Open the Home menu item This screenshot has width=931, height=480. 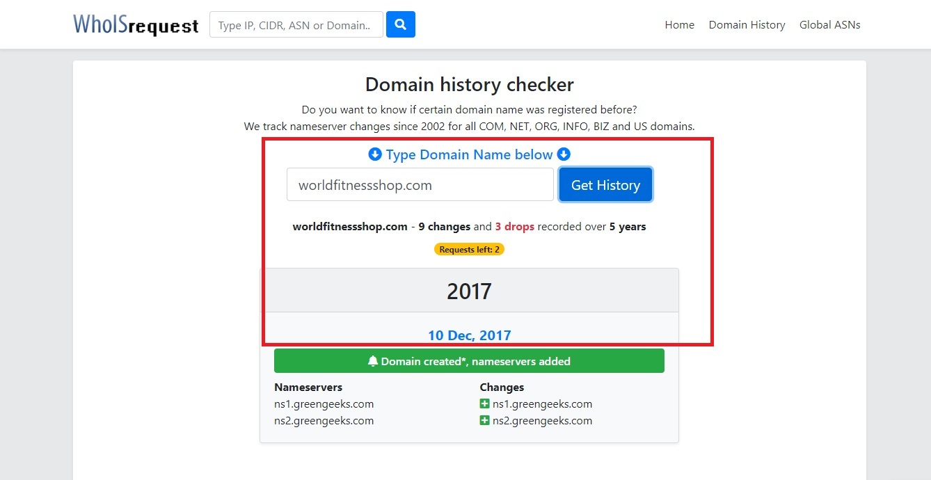679,24
